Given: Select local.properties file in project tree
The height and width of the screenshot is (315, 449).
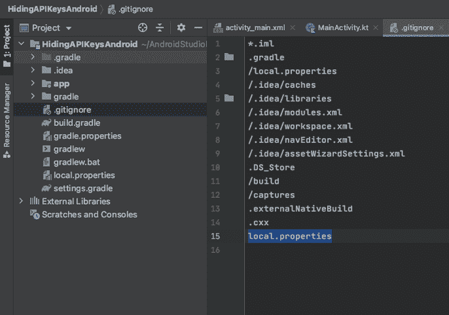Looking at the screenshot, I should coord(84,175).
